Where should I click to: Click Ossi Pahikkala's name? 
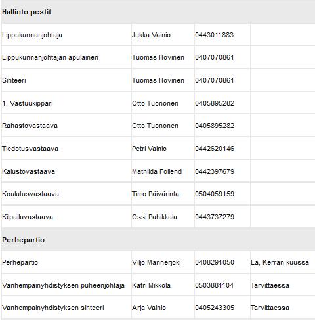click(x=154, y=217)
